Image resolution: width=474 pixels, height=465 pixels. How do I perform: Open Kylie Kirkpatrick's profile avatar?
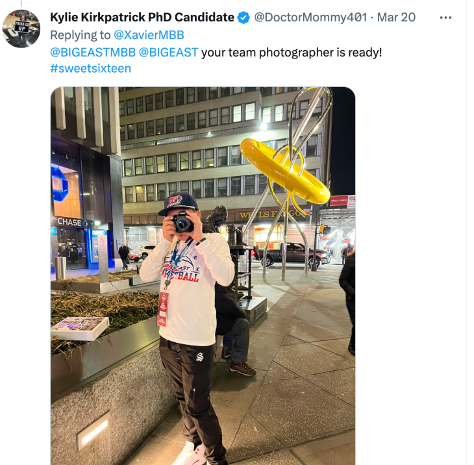pos(21,29)
